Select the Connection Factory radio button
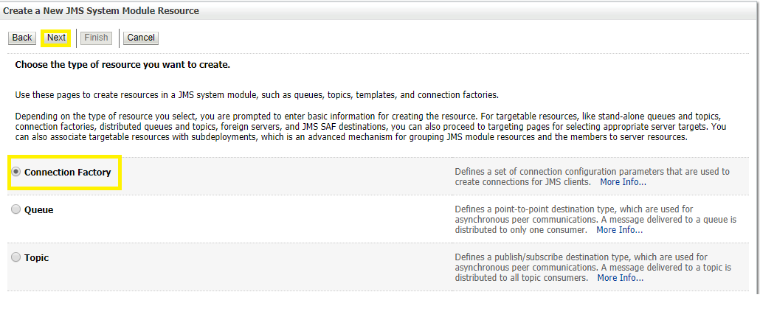Viewport: 760px width, 320px height. [16, 172]
